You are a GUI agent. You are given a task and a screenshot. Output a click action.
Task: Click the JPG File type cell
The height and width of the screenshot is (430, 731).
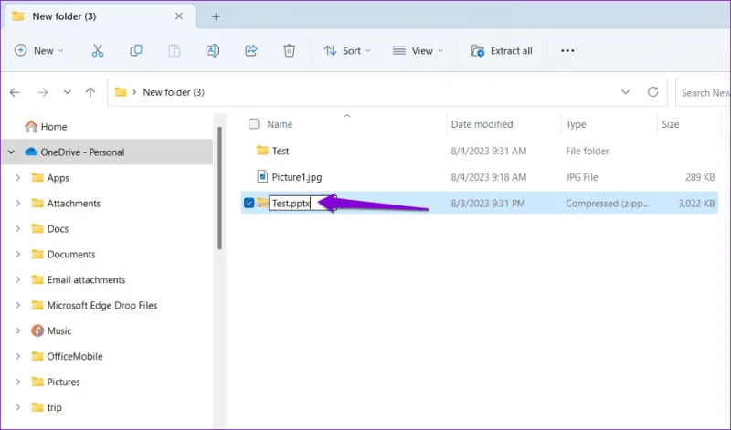581,177
